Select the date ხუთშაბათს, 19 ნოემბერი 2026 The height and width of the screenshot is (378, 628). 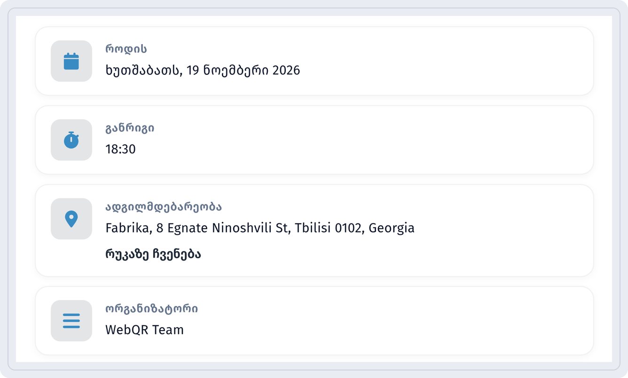coord(203,70)
